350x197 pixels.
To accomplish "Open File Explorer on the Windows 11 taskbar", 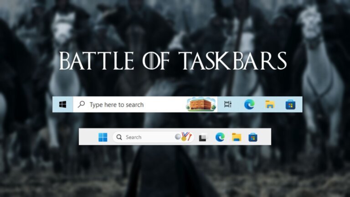I will (237, 137).
